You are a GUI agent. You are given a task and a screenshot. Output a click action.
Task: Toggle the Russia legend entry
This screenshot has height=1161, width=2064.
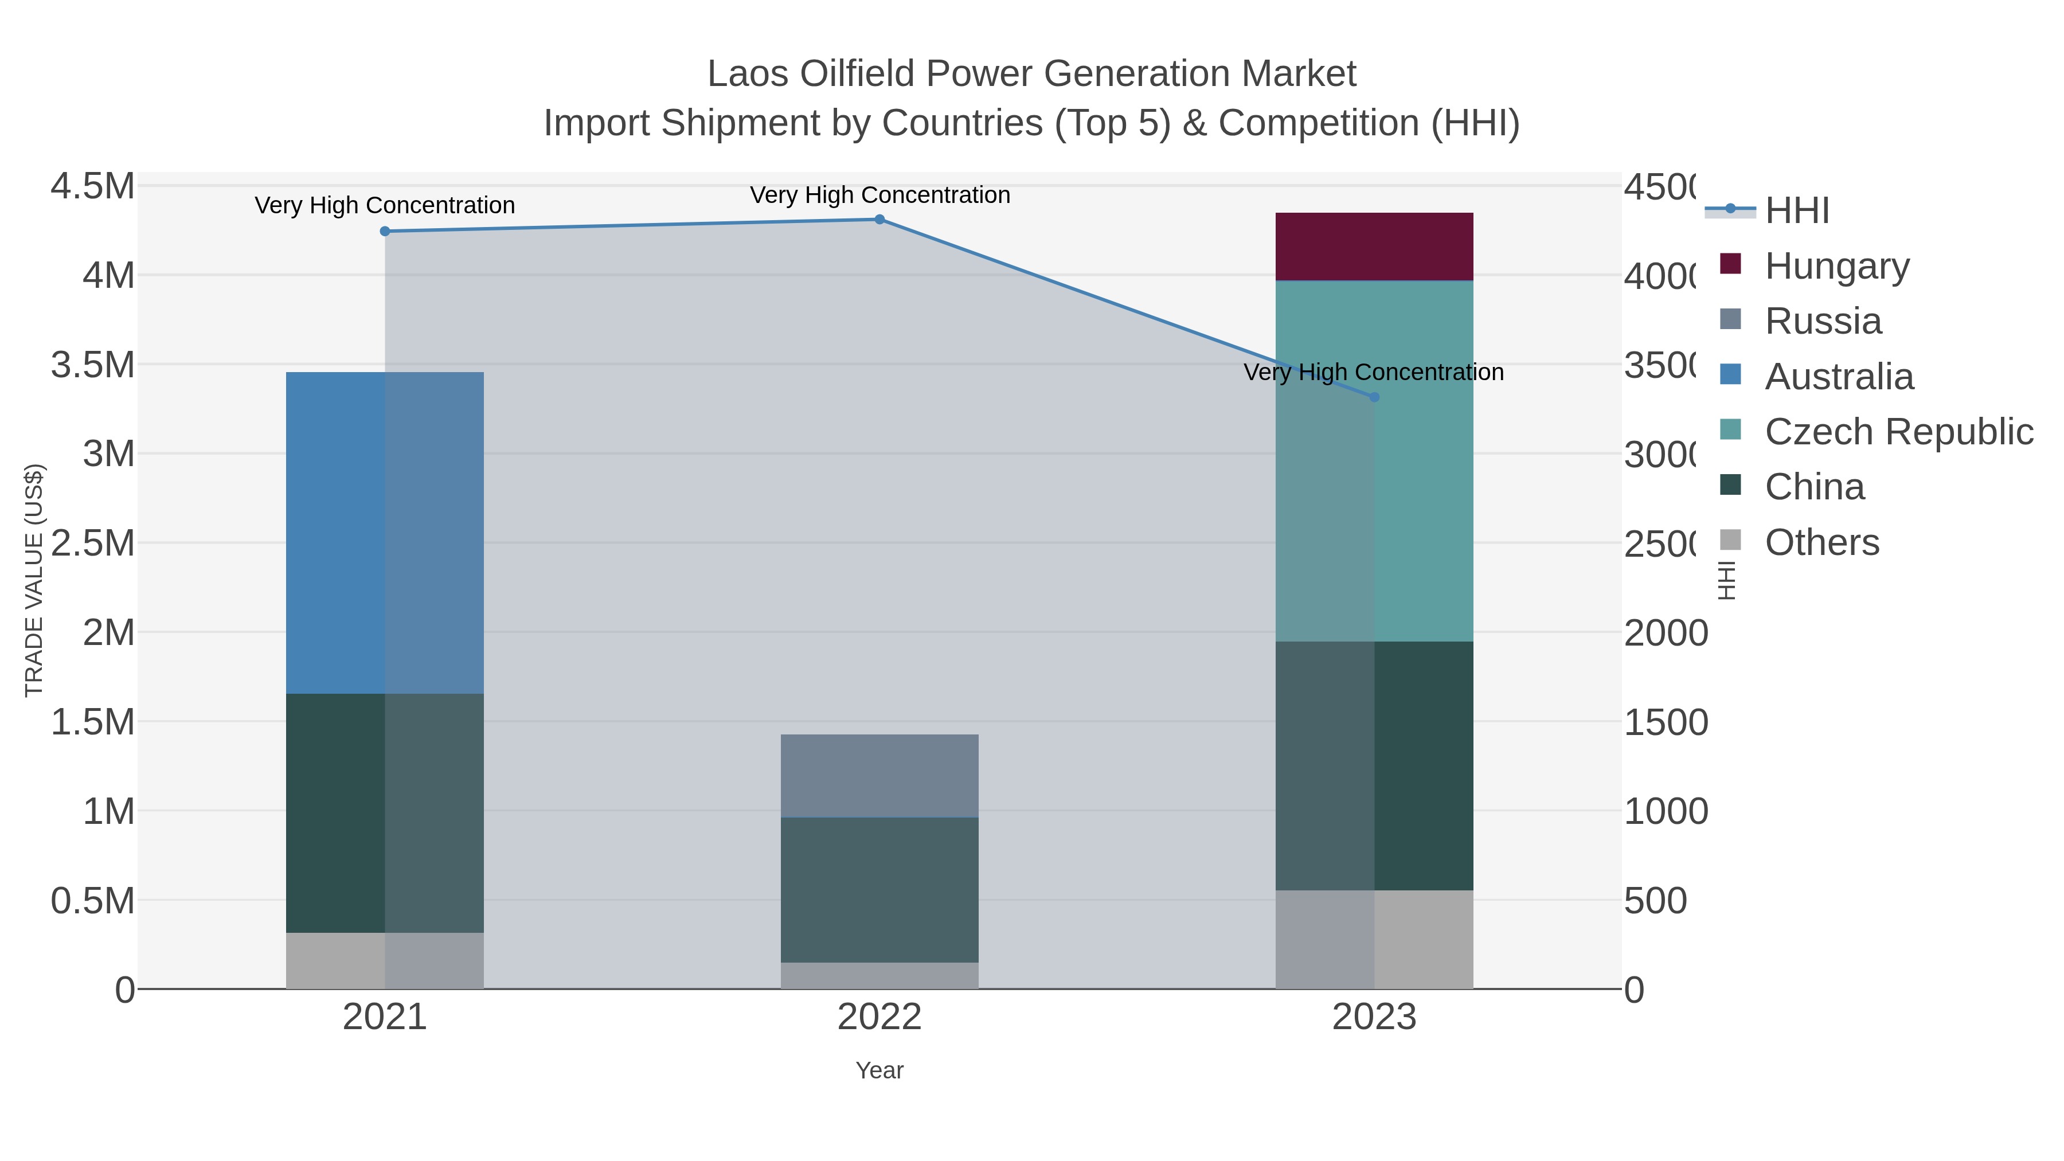coord(1800,320)
